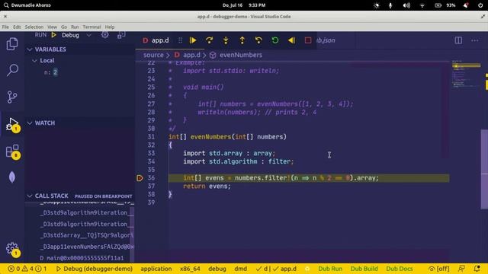Image resolution: width=488 pixels, height=274 pixels.
Task: Step over the current line
Action: [209, 40]
